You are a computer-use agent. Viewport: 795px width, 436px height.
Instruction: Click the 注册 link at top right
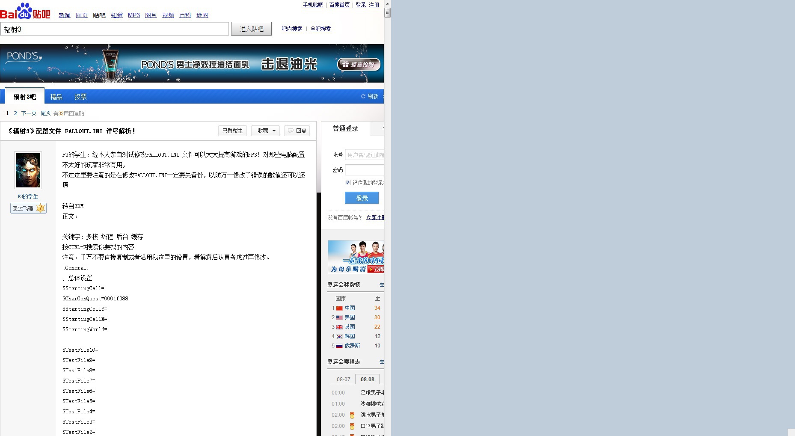pos(374,5)
